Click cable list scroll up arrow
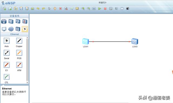Screen dimensions: 173x103 click(x=27, y=38)
